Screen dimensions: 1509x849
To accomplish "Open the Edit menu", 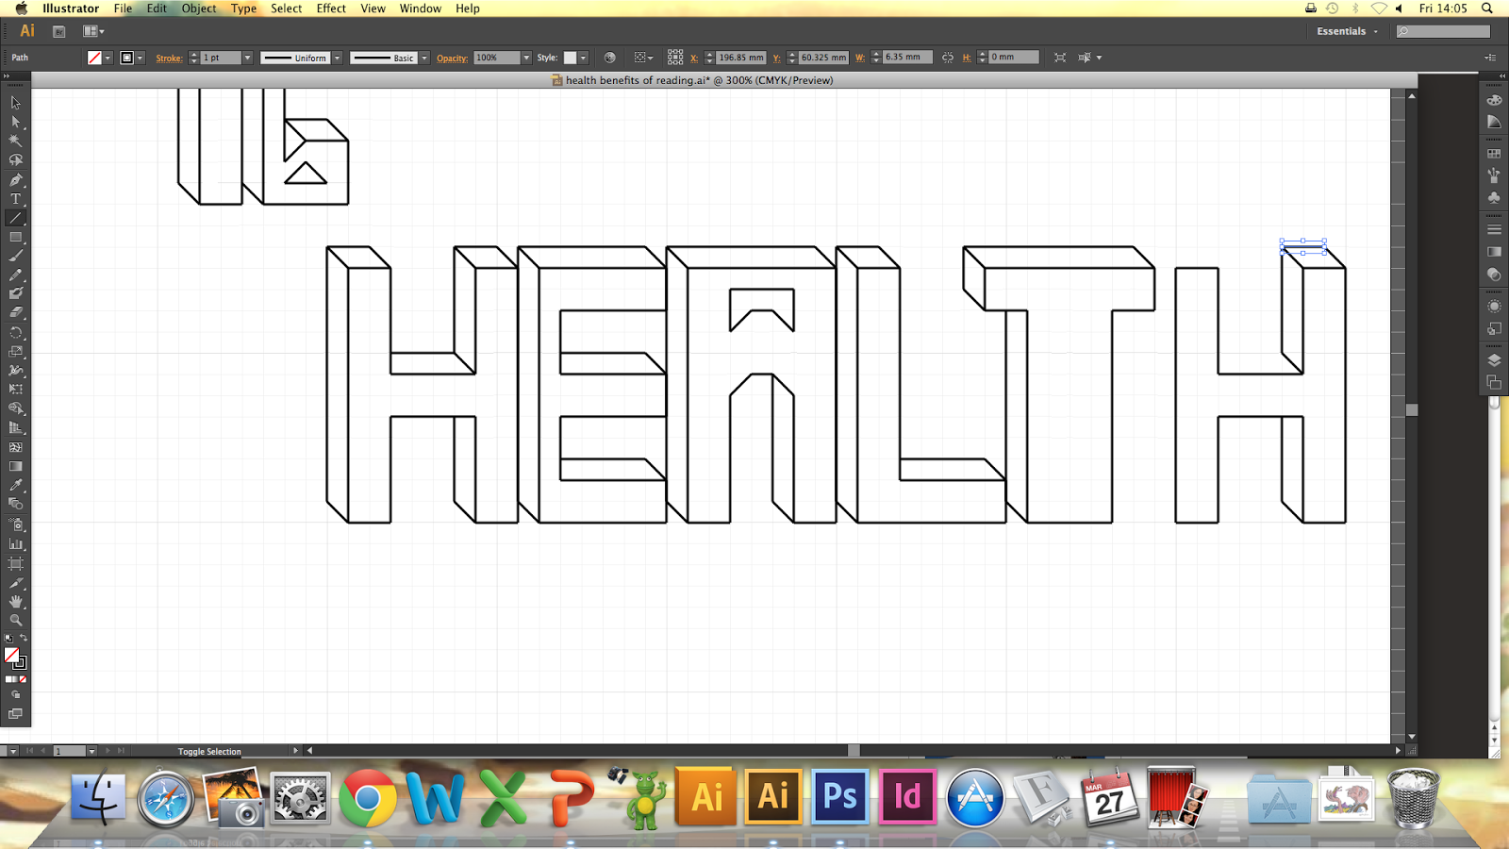I will coord(157,8).
